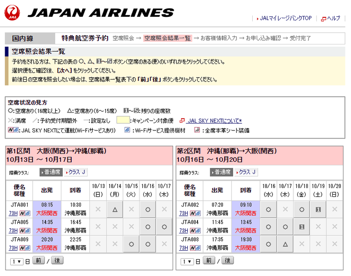351x276 pixels.
Task: Click SKY NEXT Wi-Fi icon for JTA008
Action: tap(195, 248)
